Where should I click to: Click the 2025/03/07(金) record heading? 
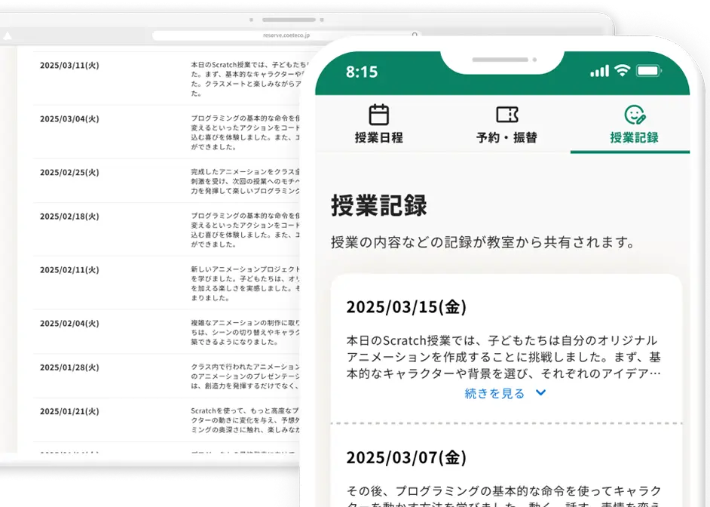click(x=406, y=457)
